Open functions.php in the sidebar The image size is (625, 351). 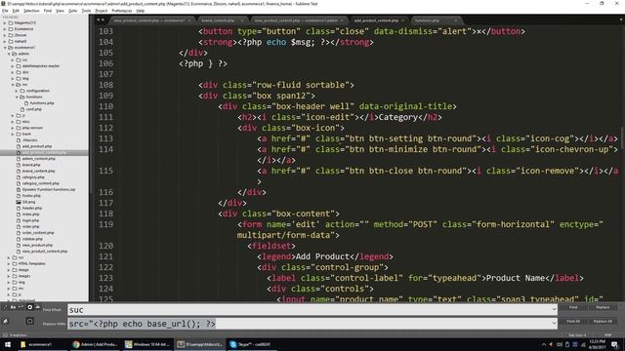pos(42,103)
